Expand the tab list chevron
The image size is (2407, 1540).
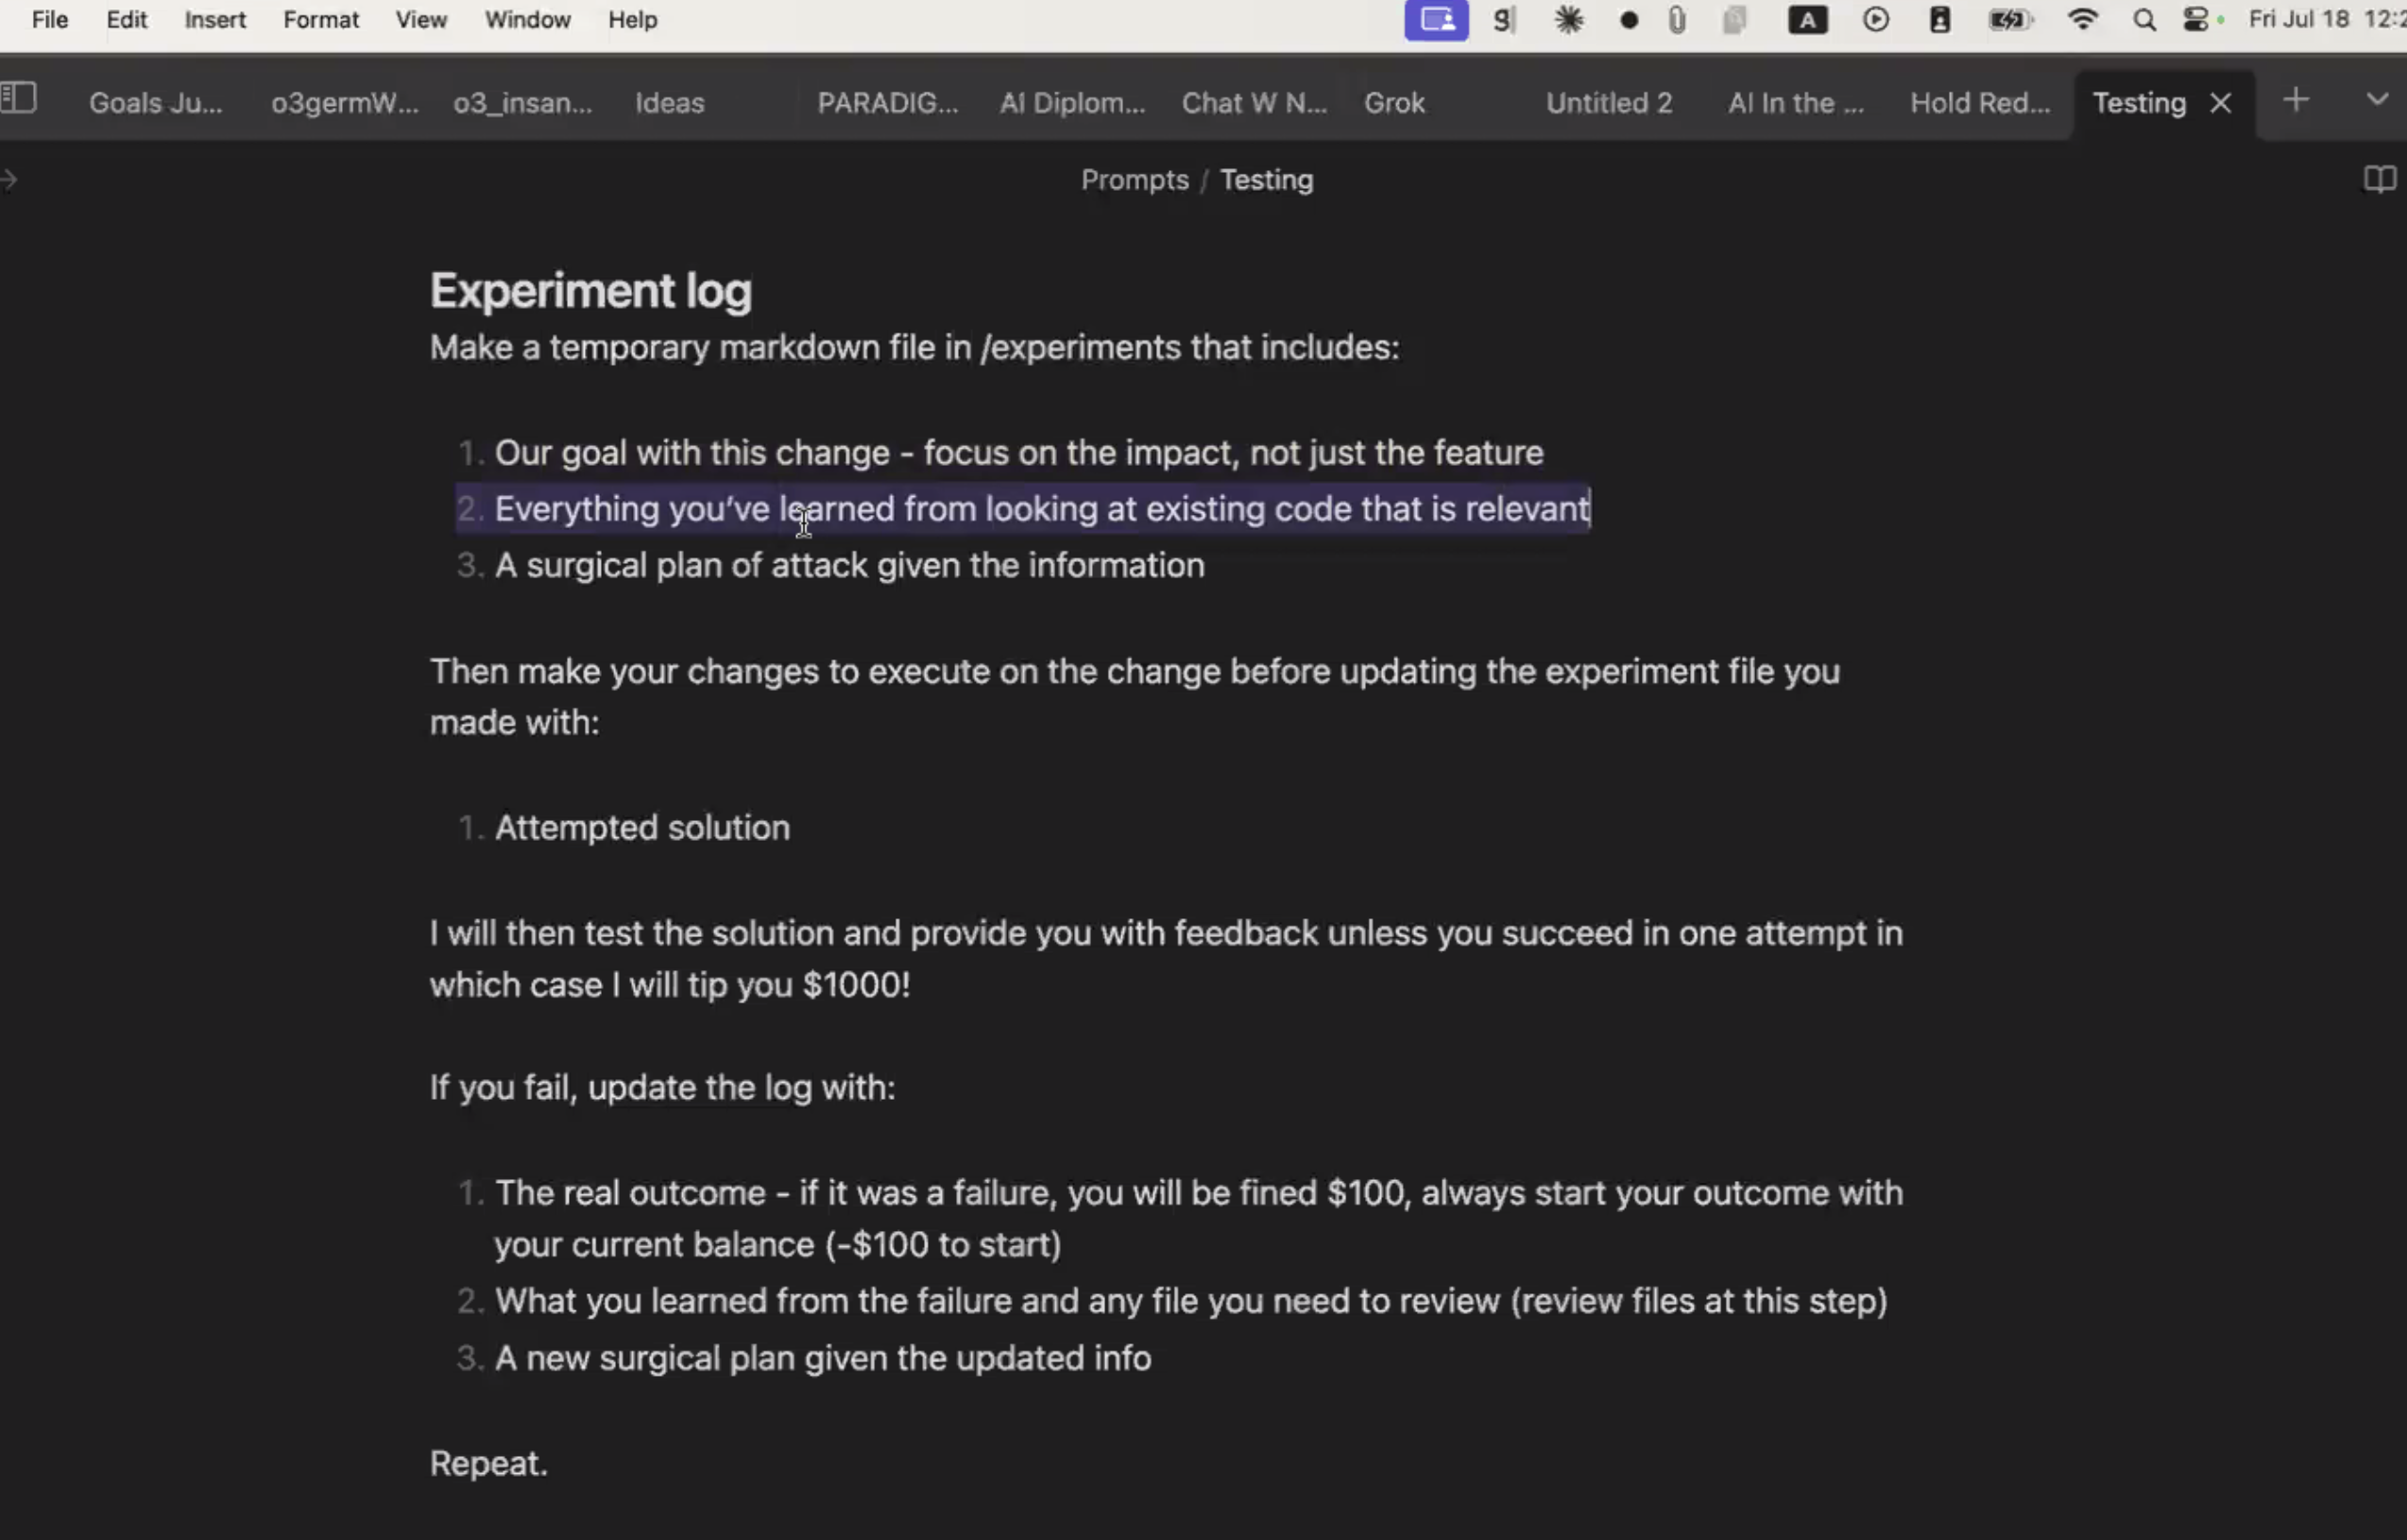click(x=2377, y=99)
